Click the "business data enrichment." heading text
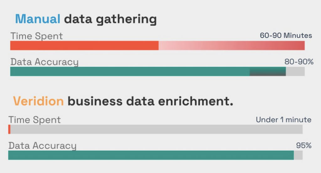 (150, 101)
